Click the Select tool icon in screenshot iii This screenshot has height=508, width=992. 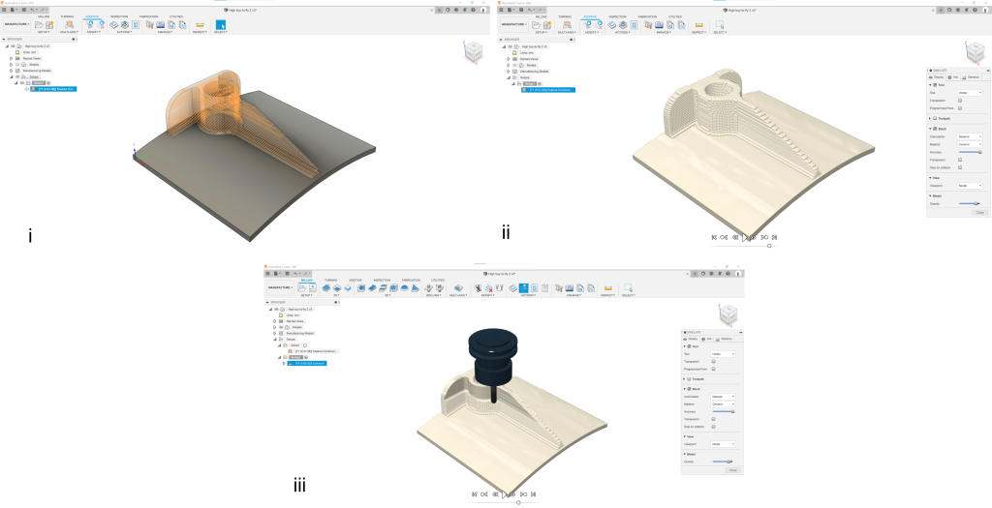point(628,287)
